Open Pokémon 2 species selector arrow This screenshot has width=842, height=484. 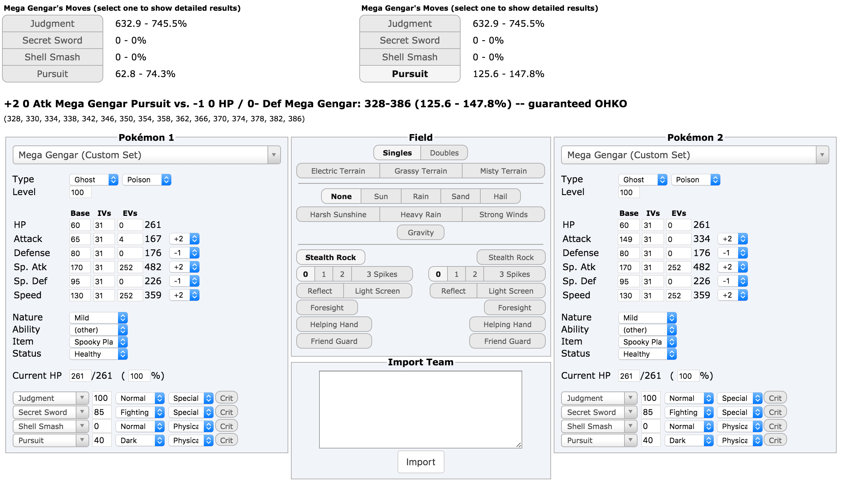[x=822, y=155]
